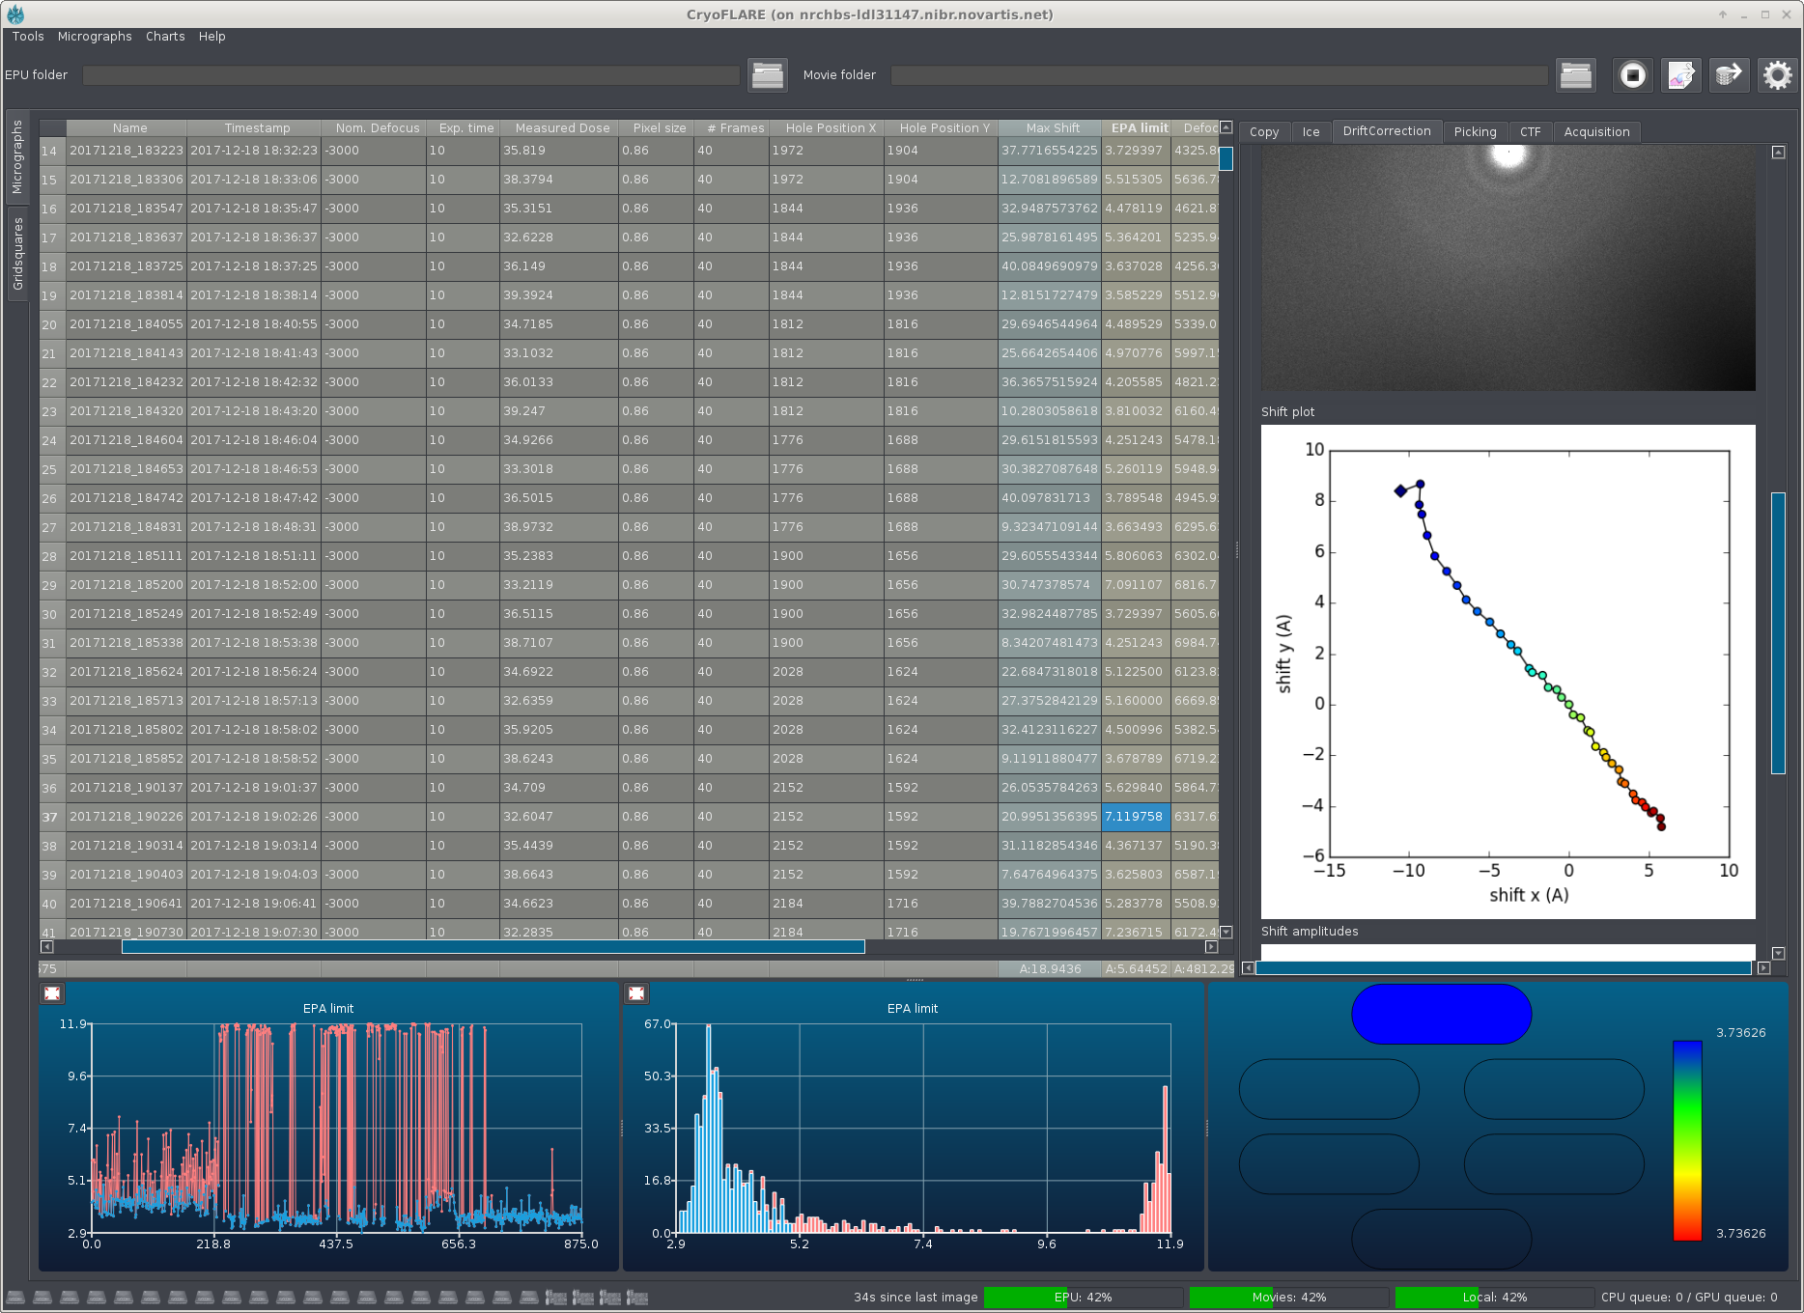This screenshot has width=1804, height=1313.
Task: Reset zoom on EPA limit histogram
Action: [636, 993]
